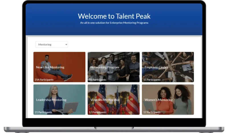228x133 pixels.
Task: Click the '18 Participants' text
Action: click(x=97, y=80)
